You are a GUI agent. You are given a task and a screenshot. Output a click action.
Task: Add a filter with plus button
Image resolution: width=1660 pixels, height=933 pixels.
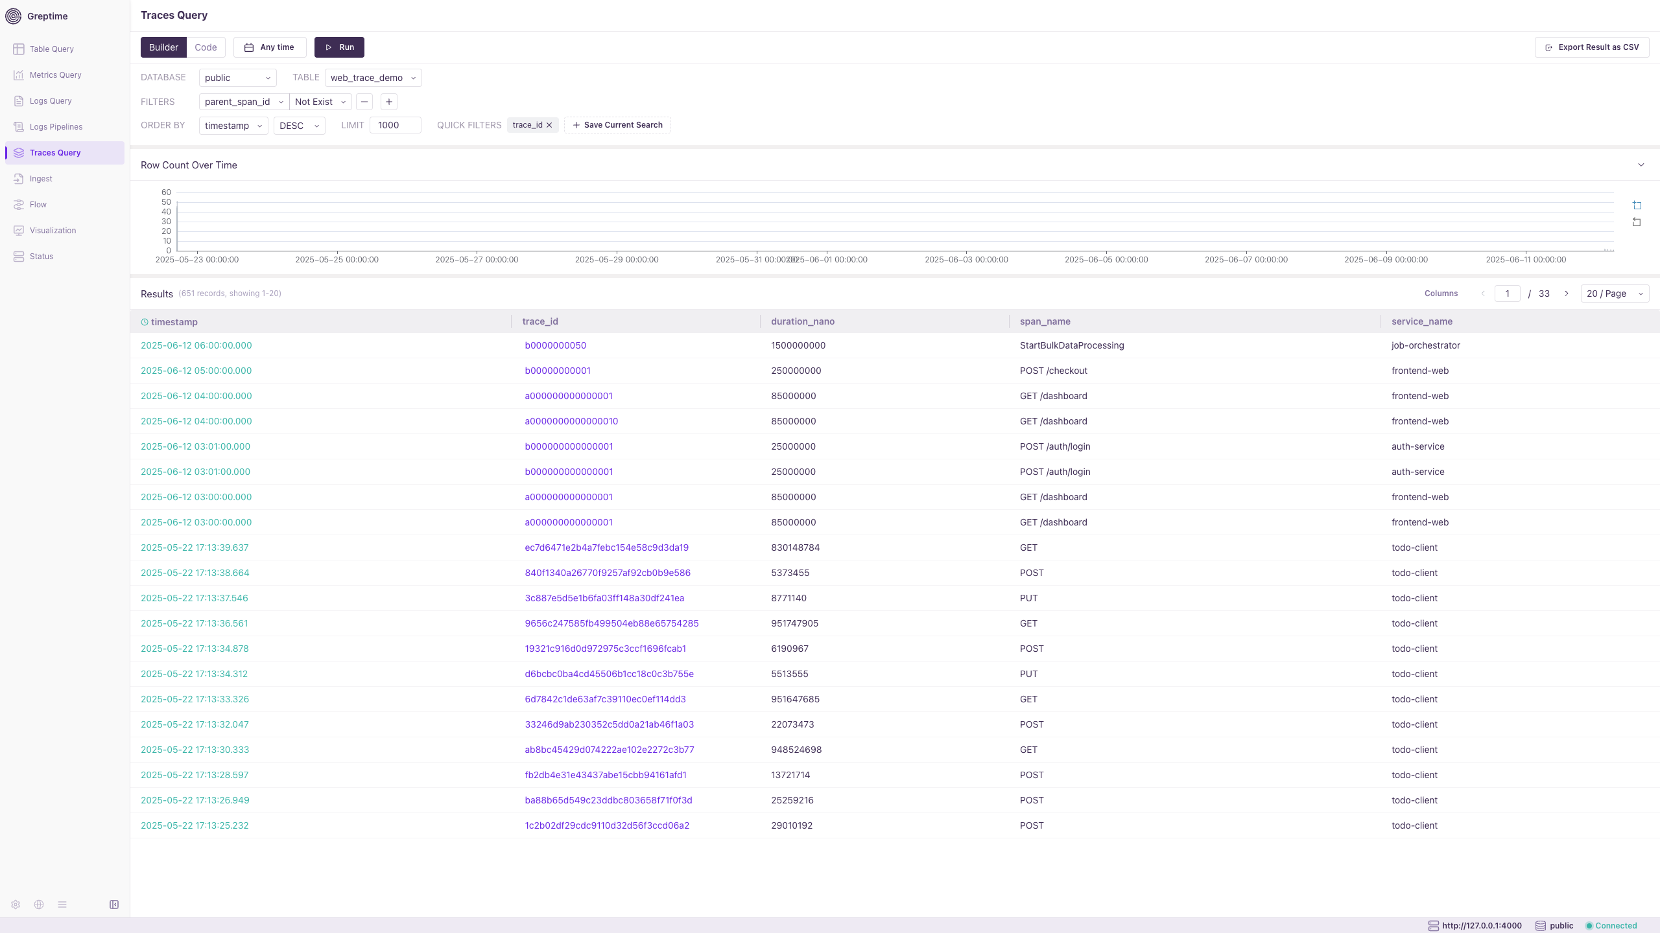click(389, 102)
